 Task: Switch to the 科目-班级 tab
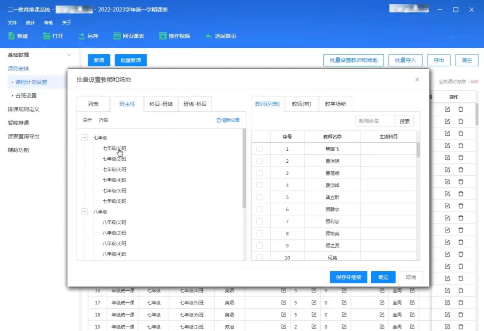[x=161, y=104]
